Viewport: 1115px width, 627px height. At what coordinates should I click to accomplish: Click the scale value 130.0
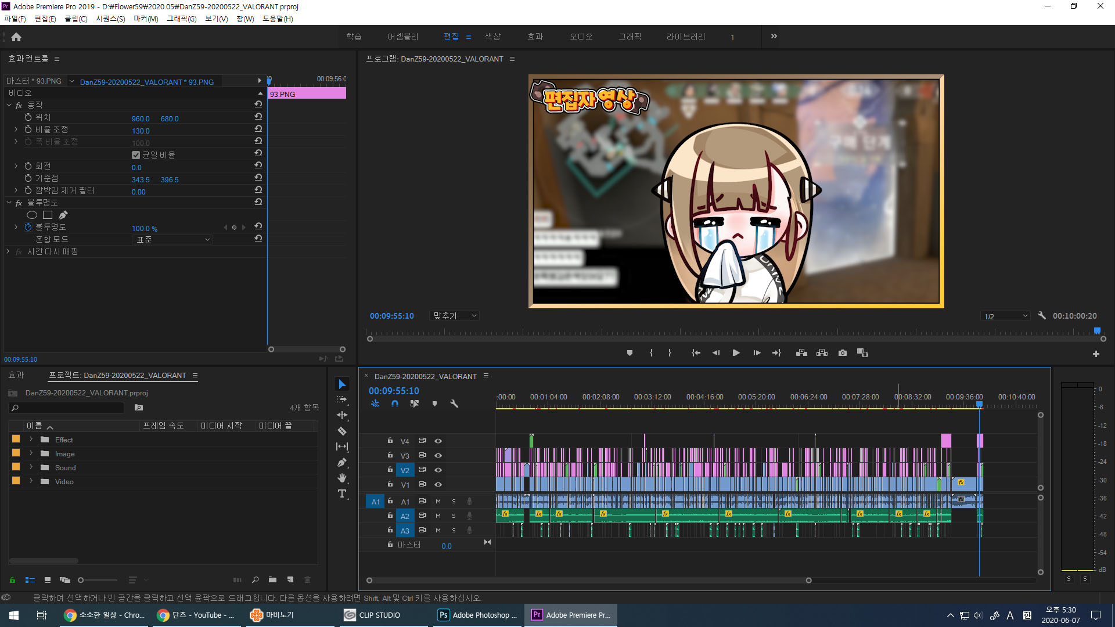[141, 131]
